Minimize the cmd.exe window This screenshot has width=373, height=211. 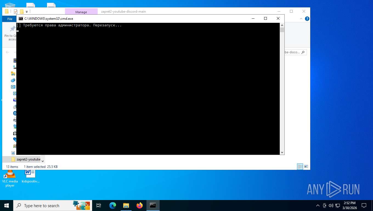coord(253,18)
